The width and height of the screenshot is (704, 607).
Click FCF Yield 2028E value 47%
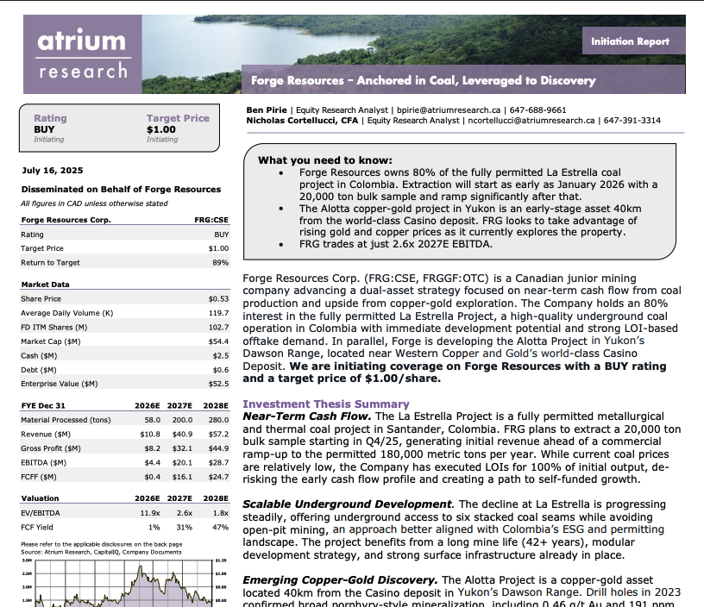pos(221,527)
